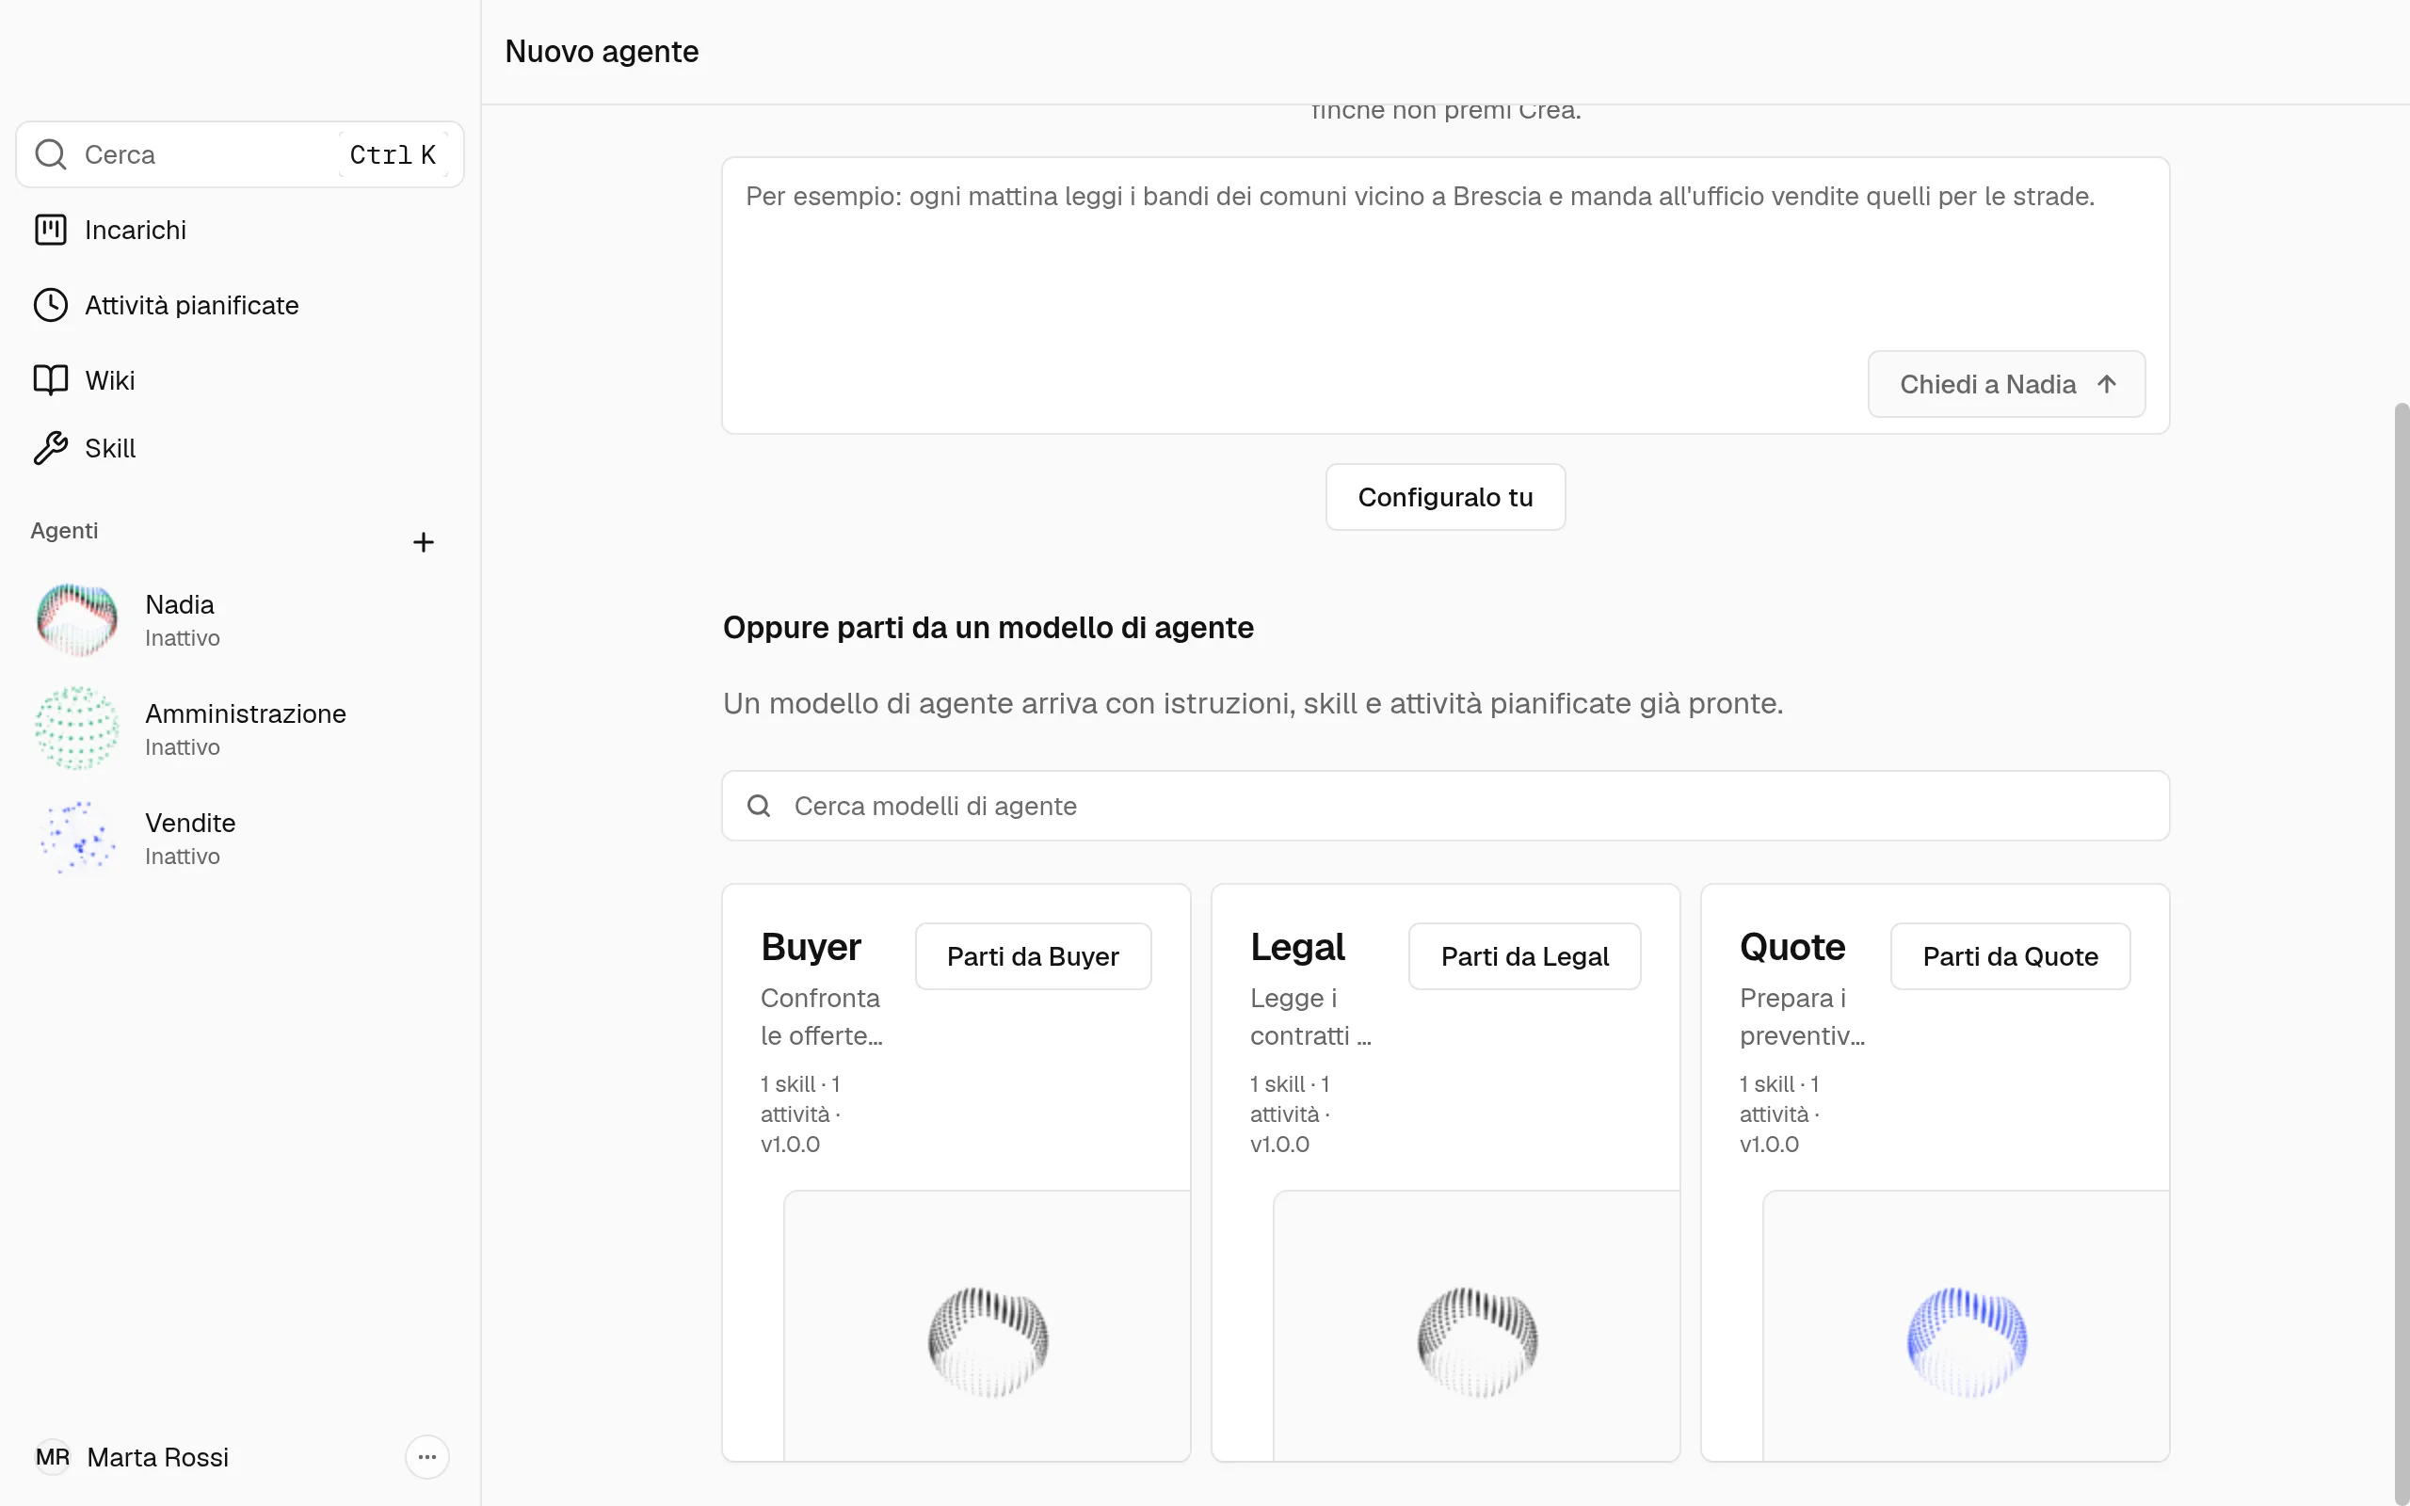
Task: Select the Amministrazione agent name
Action: 245,714
